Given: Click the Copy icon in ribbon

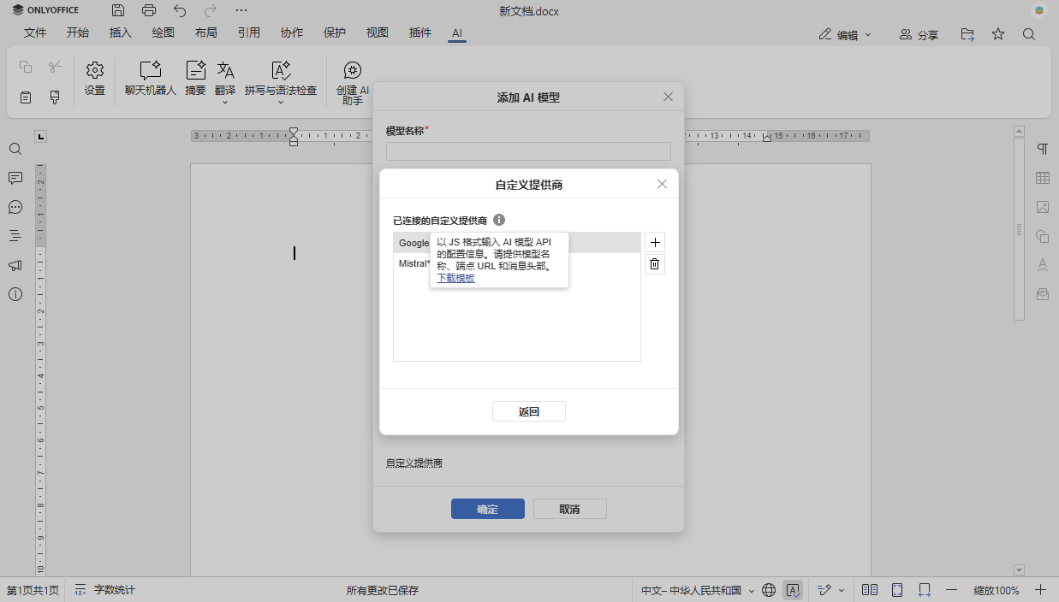Looking at the screenshot, I should coord(26,67).
